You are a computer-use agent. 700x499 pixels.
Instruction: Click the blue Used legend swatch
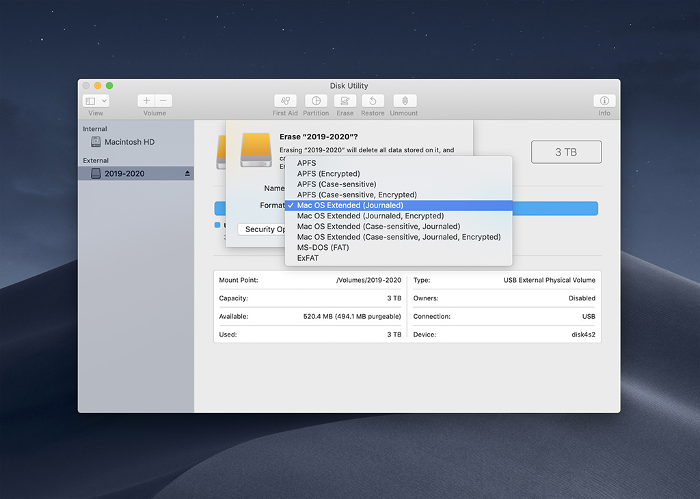click(217, 225)
